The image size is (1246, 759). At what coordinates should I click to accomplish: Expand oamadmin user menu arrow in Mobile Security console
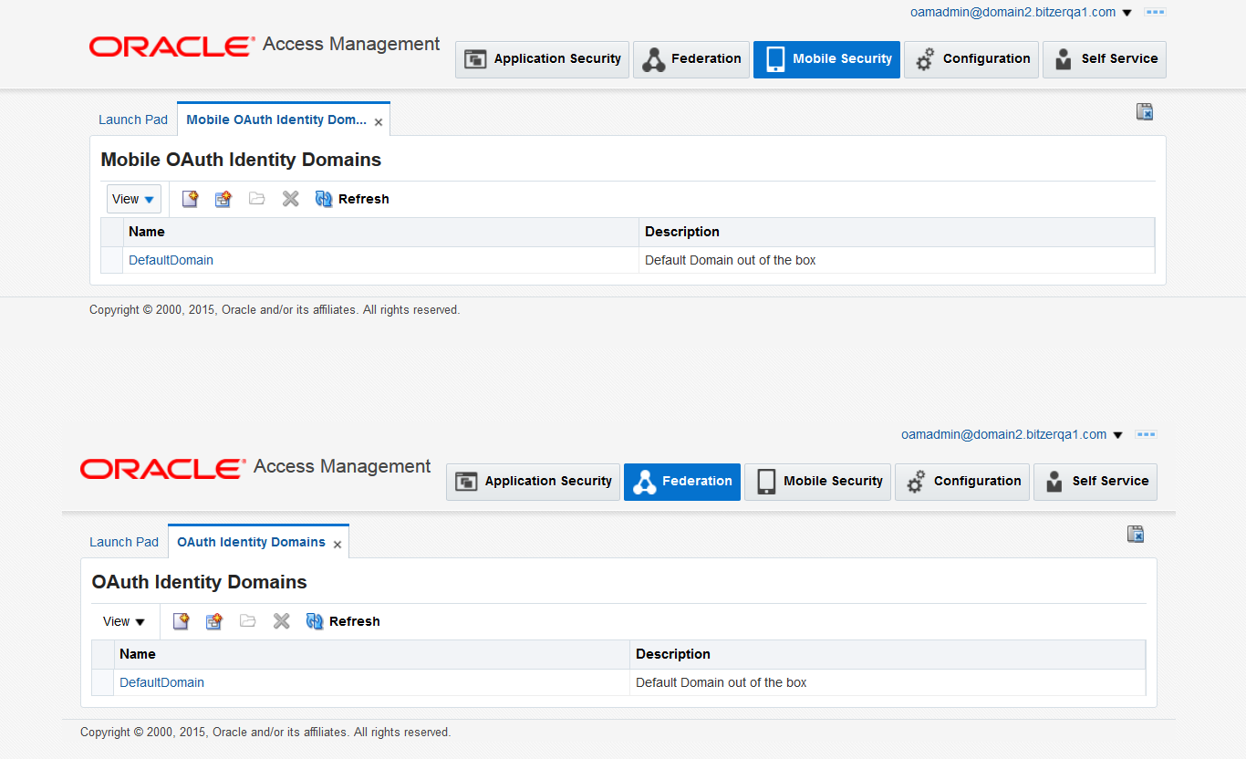click(1127, 13)
